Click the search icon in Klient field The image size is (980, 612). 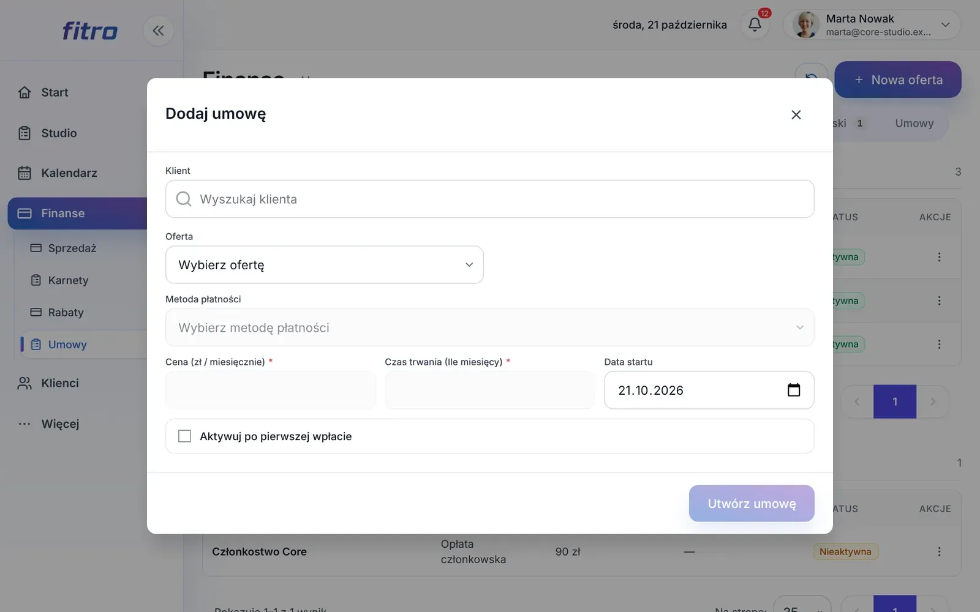point(184,199)
